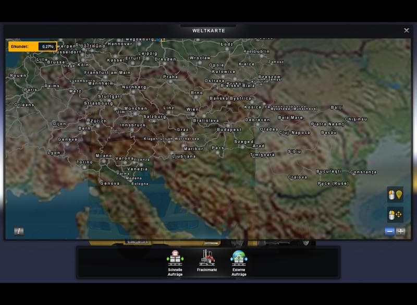Select the city Torino

[84, 162]
